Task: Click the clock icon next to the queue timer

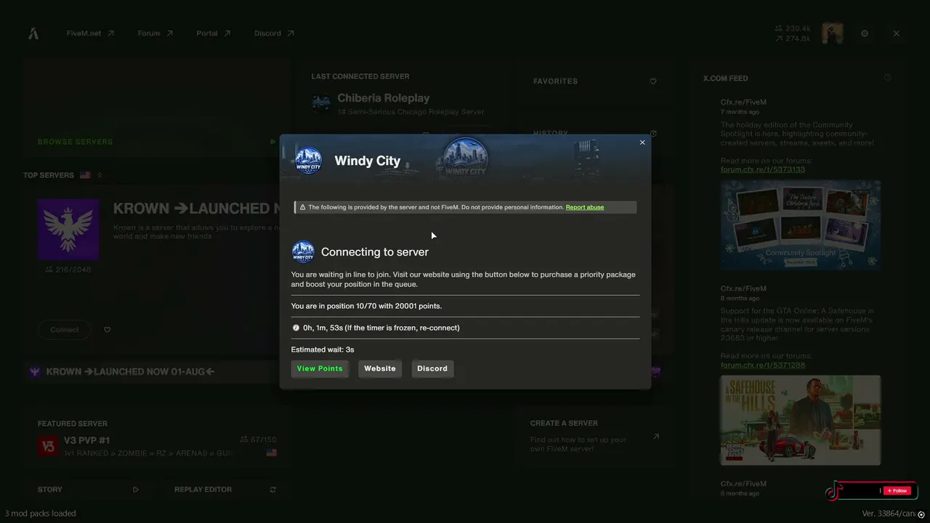Action: (296, 328)
